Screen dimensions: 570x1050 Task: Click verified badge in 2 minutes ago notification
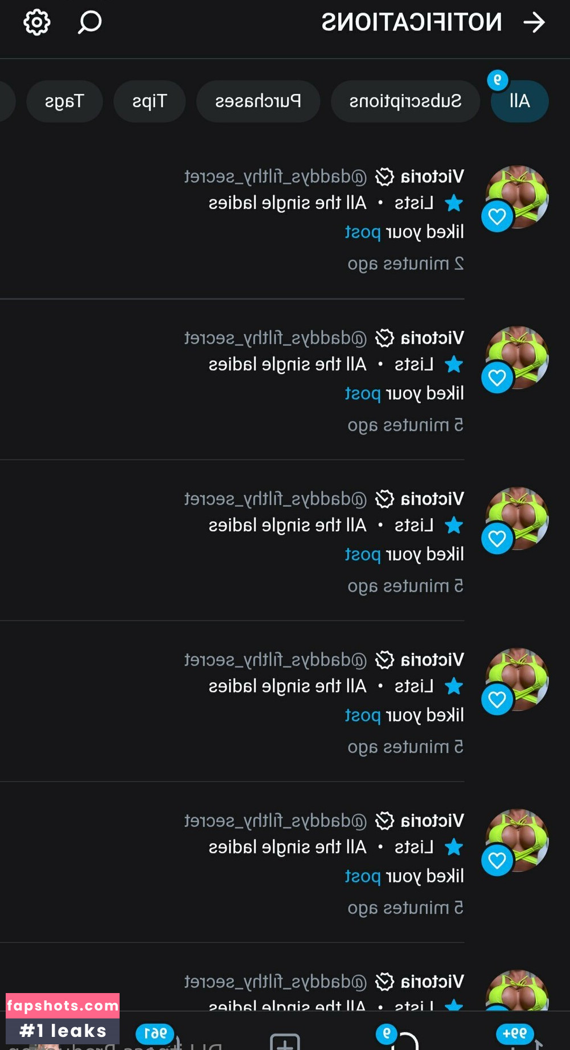384,177
